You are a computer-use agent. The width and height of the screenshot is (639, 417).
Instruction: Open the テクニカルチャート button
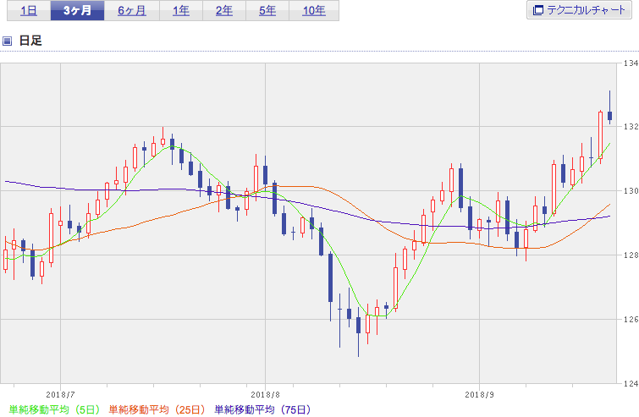(579, 10)
